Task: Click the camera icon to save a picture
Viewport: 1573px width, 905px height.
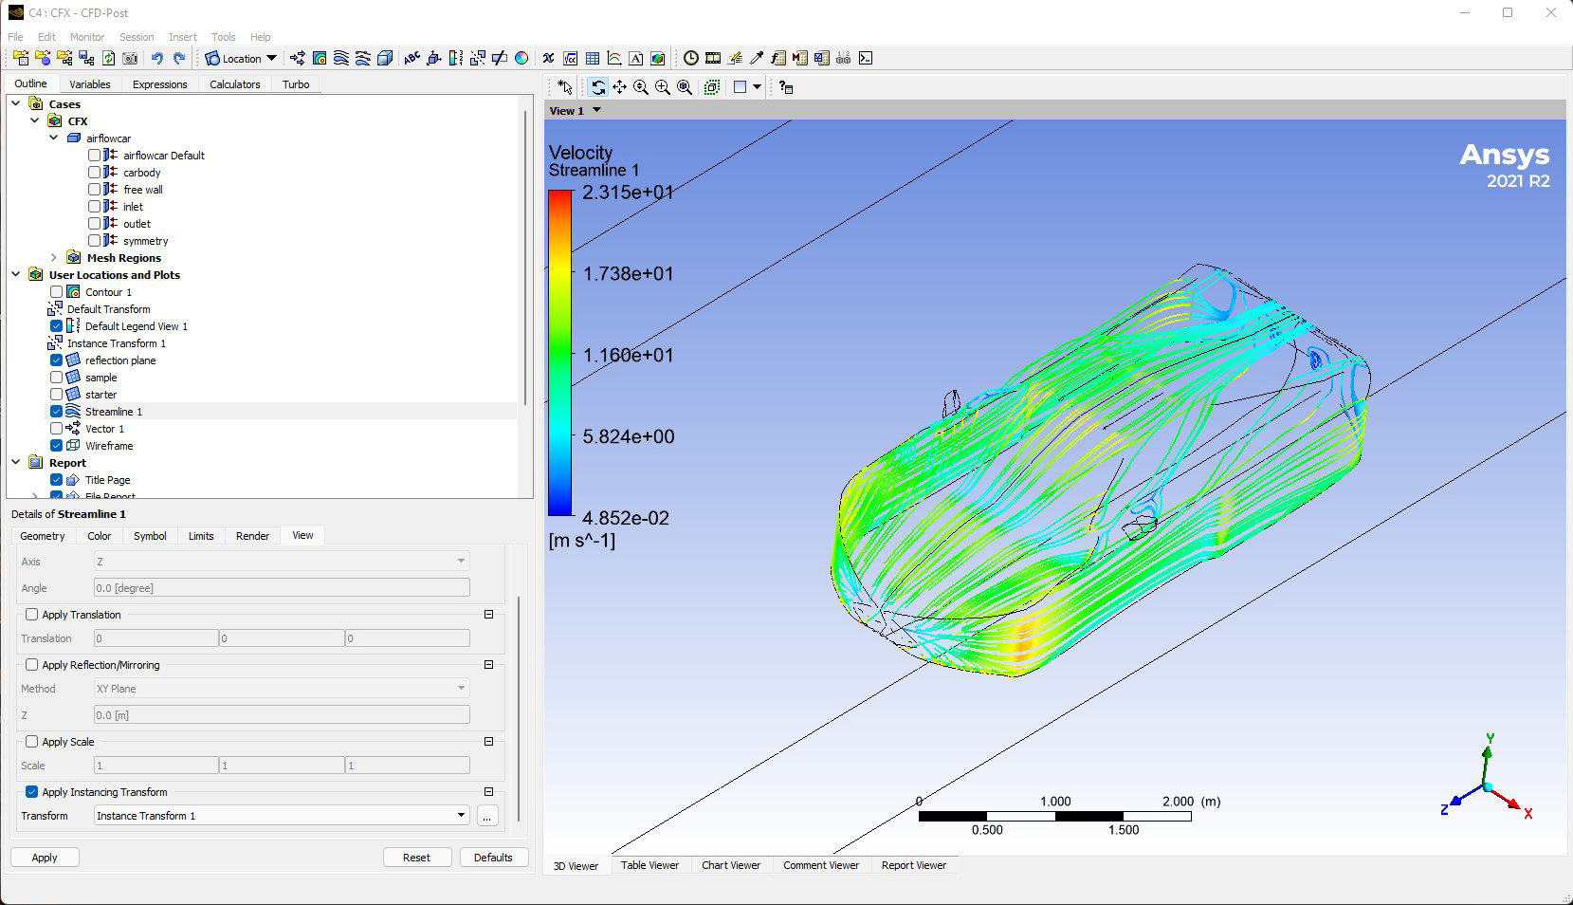Action: (130, 58)
